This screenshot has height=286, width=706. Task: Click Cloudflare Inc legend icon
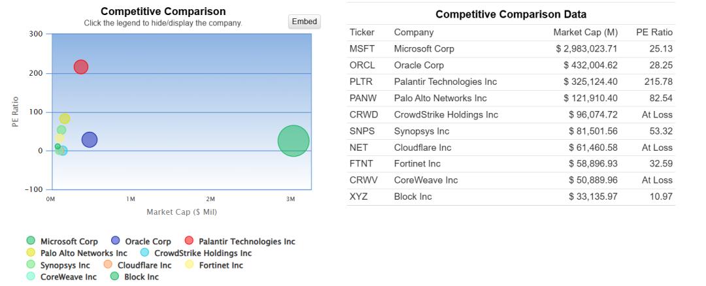[108, 265]
